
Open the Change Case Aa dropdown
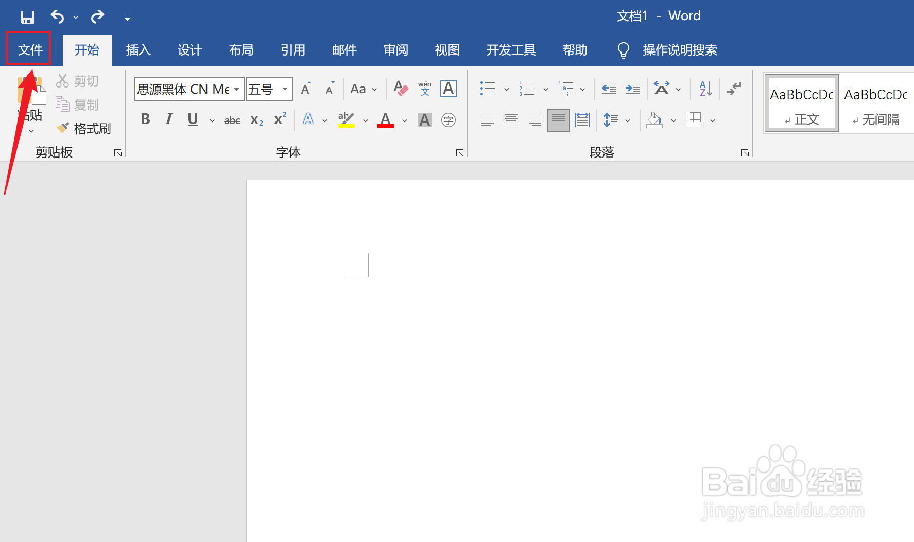pos(364,89)
